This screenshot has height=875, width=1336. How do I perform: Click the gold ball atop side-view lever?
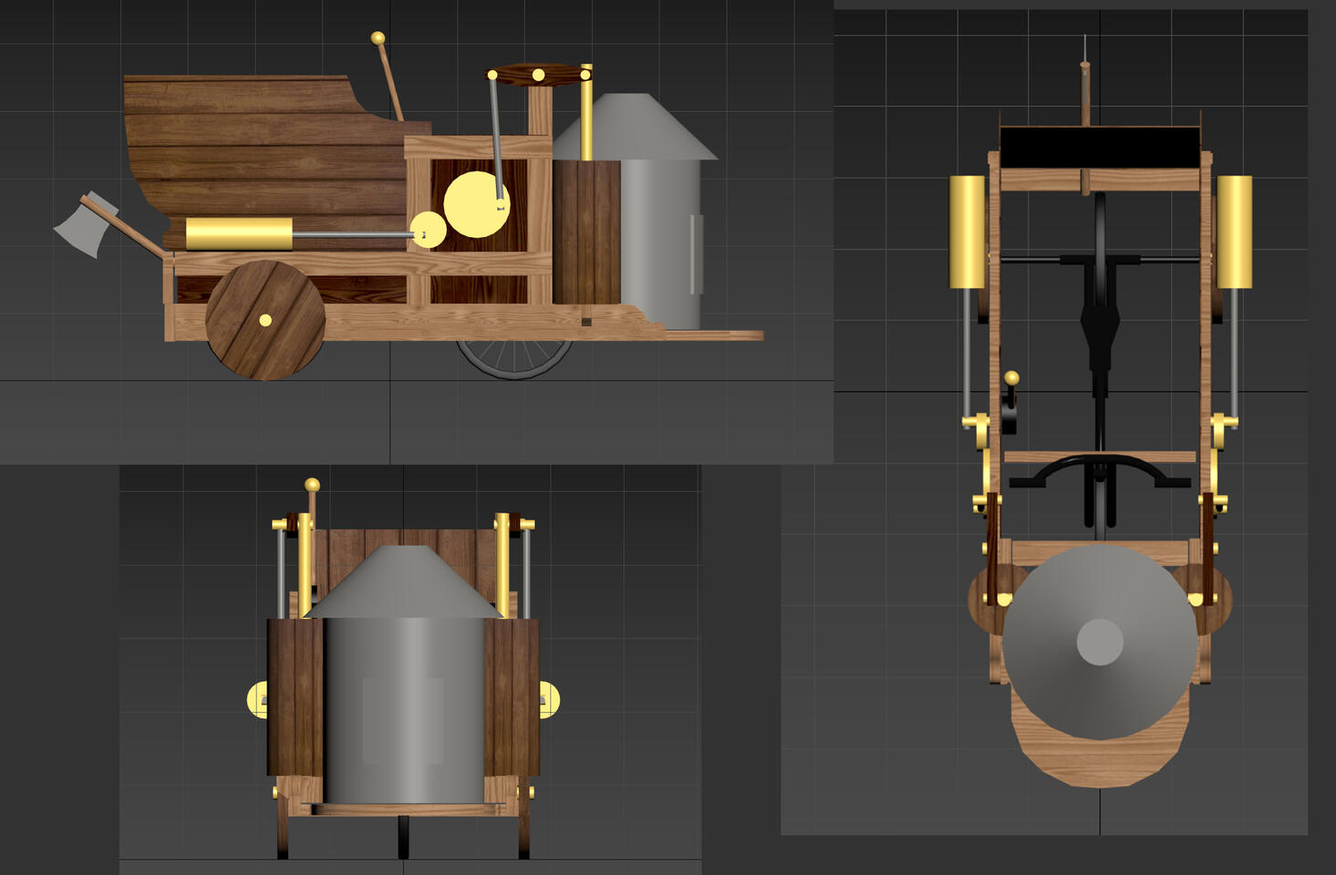378,38
